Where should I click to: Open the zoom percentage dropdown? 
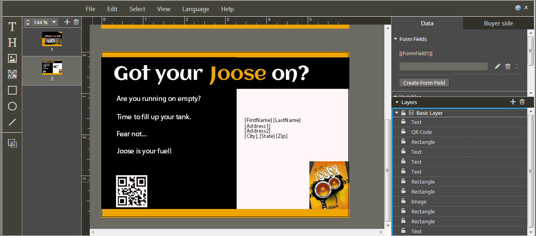54,22
